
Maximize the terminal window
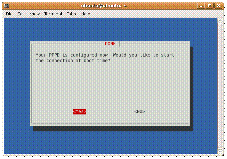click(210, 6)
